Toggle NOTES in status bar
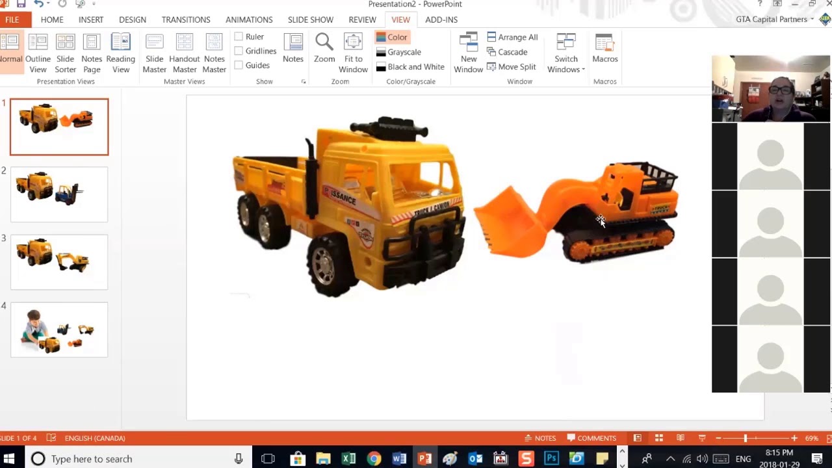The image size is (832, 468). pos(539,438)
